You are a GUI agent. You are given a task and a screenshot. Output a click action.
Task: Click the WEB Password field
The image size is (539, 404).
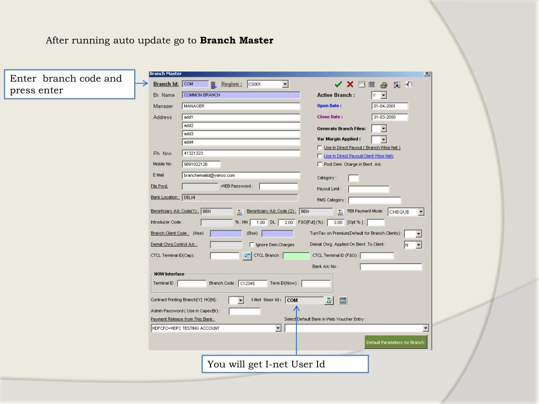tap(278, 187)
